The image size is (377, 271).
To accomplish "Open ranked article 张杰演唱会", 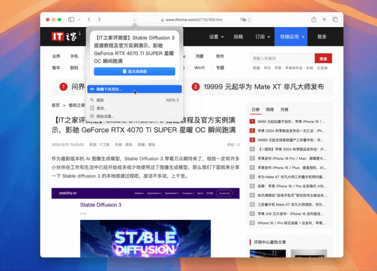I will tap(292, 195).
